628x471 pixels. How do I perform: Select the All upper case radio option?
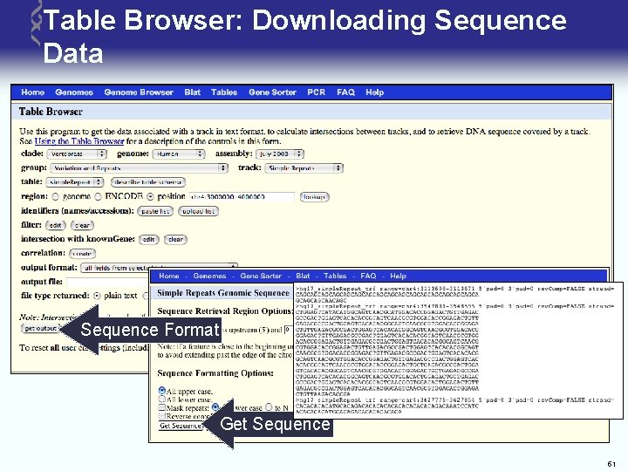(162, 390)
